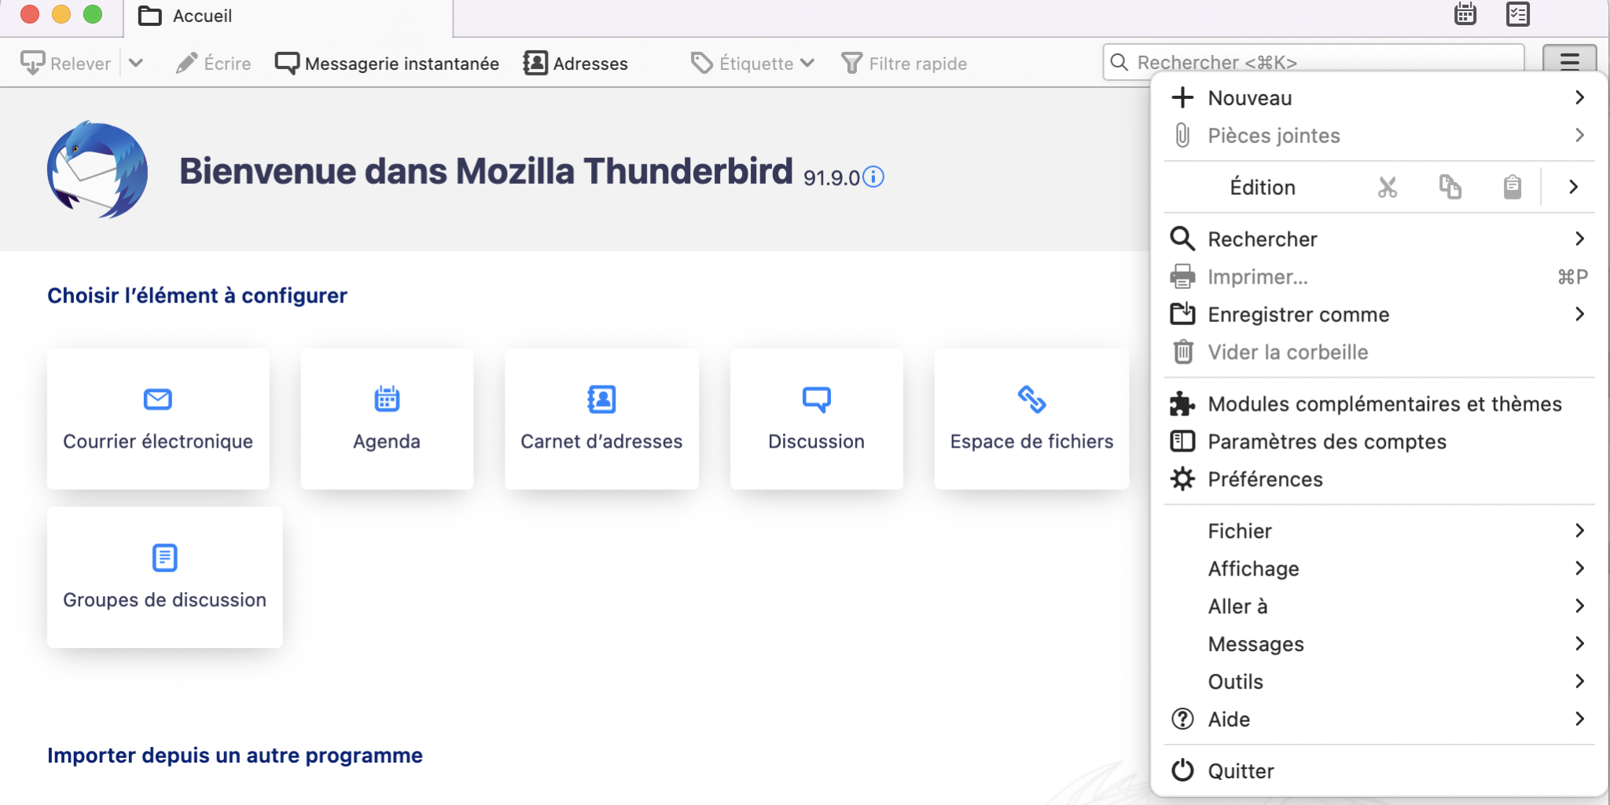Open the Rechercher menu entry

pos(1378,240)
